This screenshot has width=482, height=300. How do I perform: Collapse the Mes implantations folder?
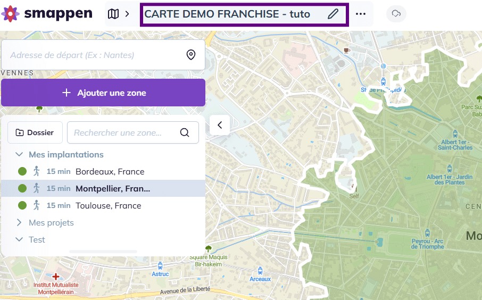[19, 154]
